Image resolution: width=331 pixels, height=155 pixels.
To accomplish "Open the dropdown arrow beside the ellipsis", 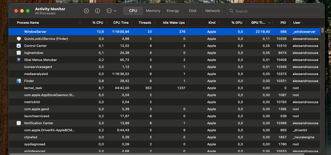I will click(x=115, y=11).
